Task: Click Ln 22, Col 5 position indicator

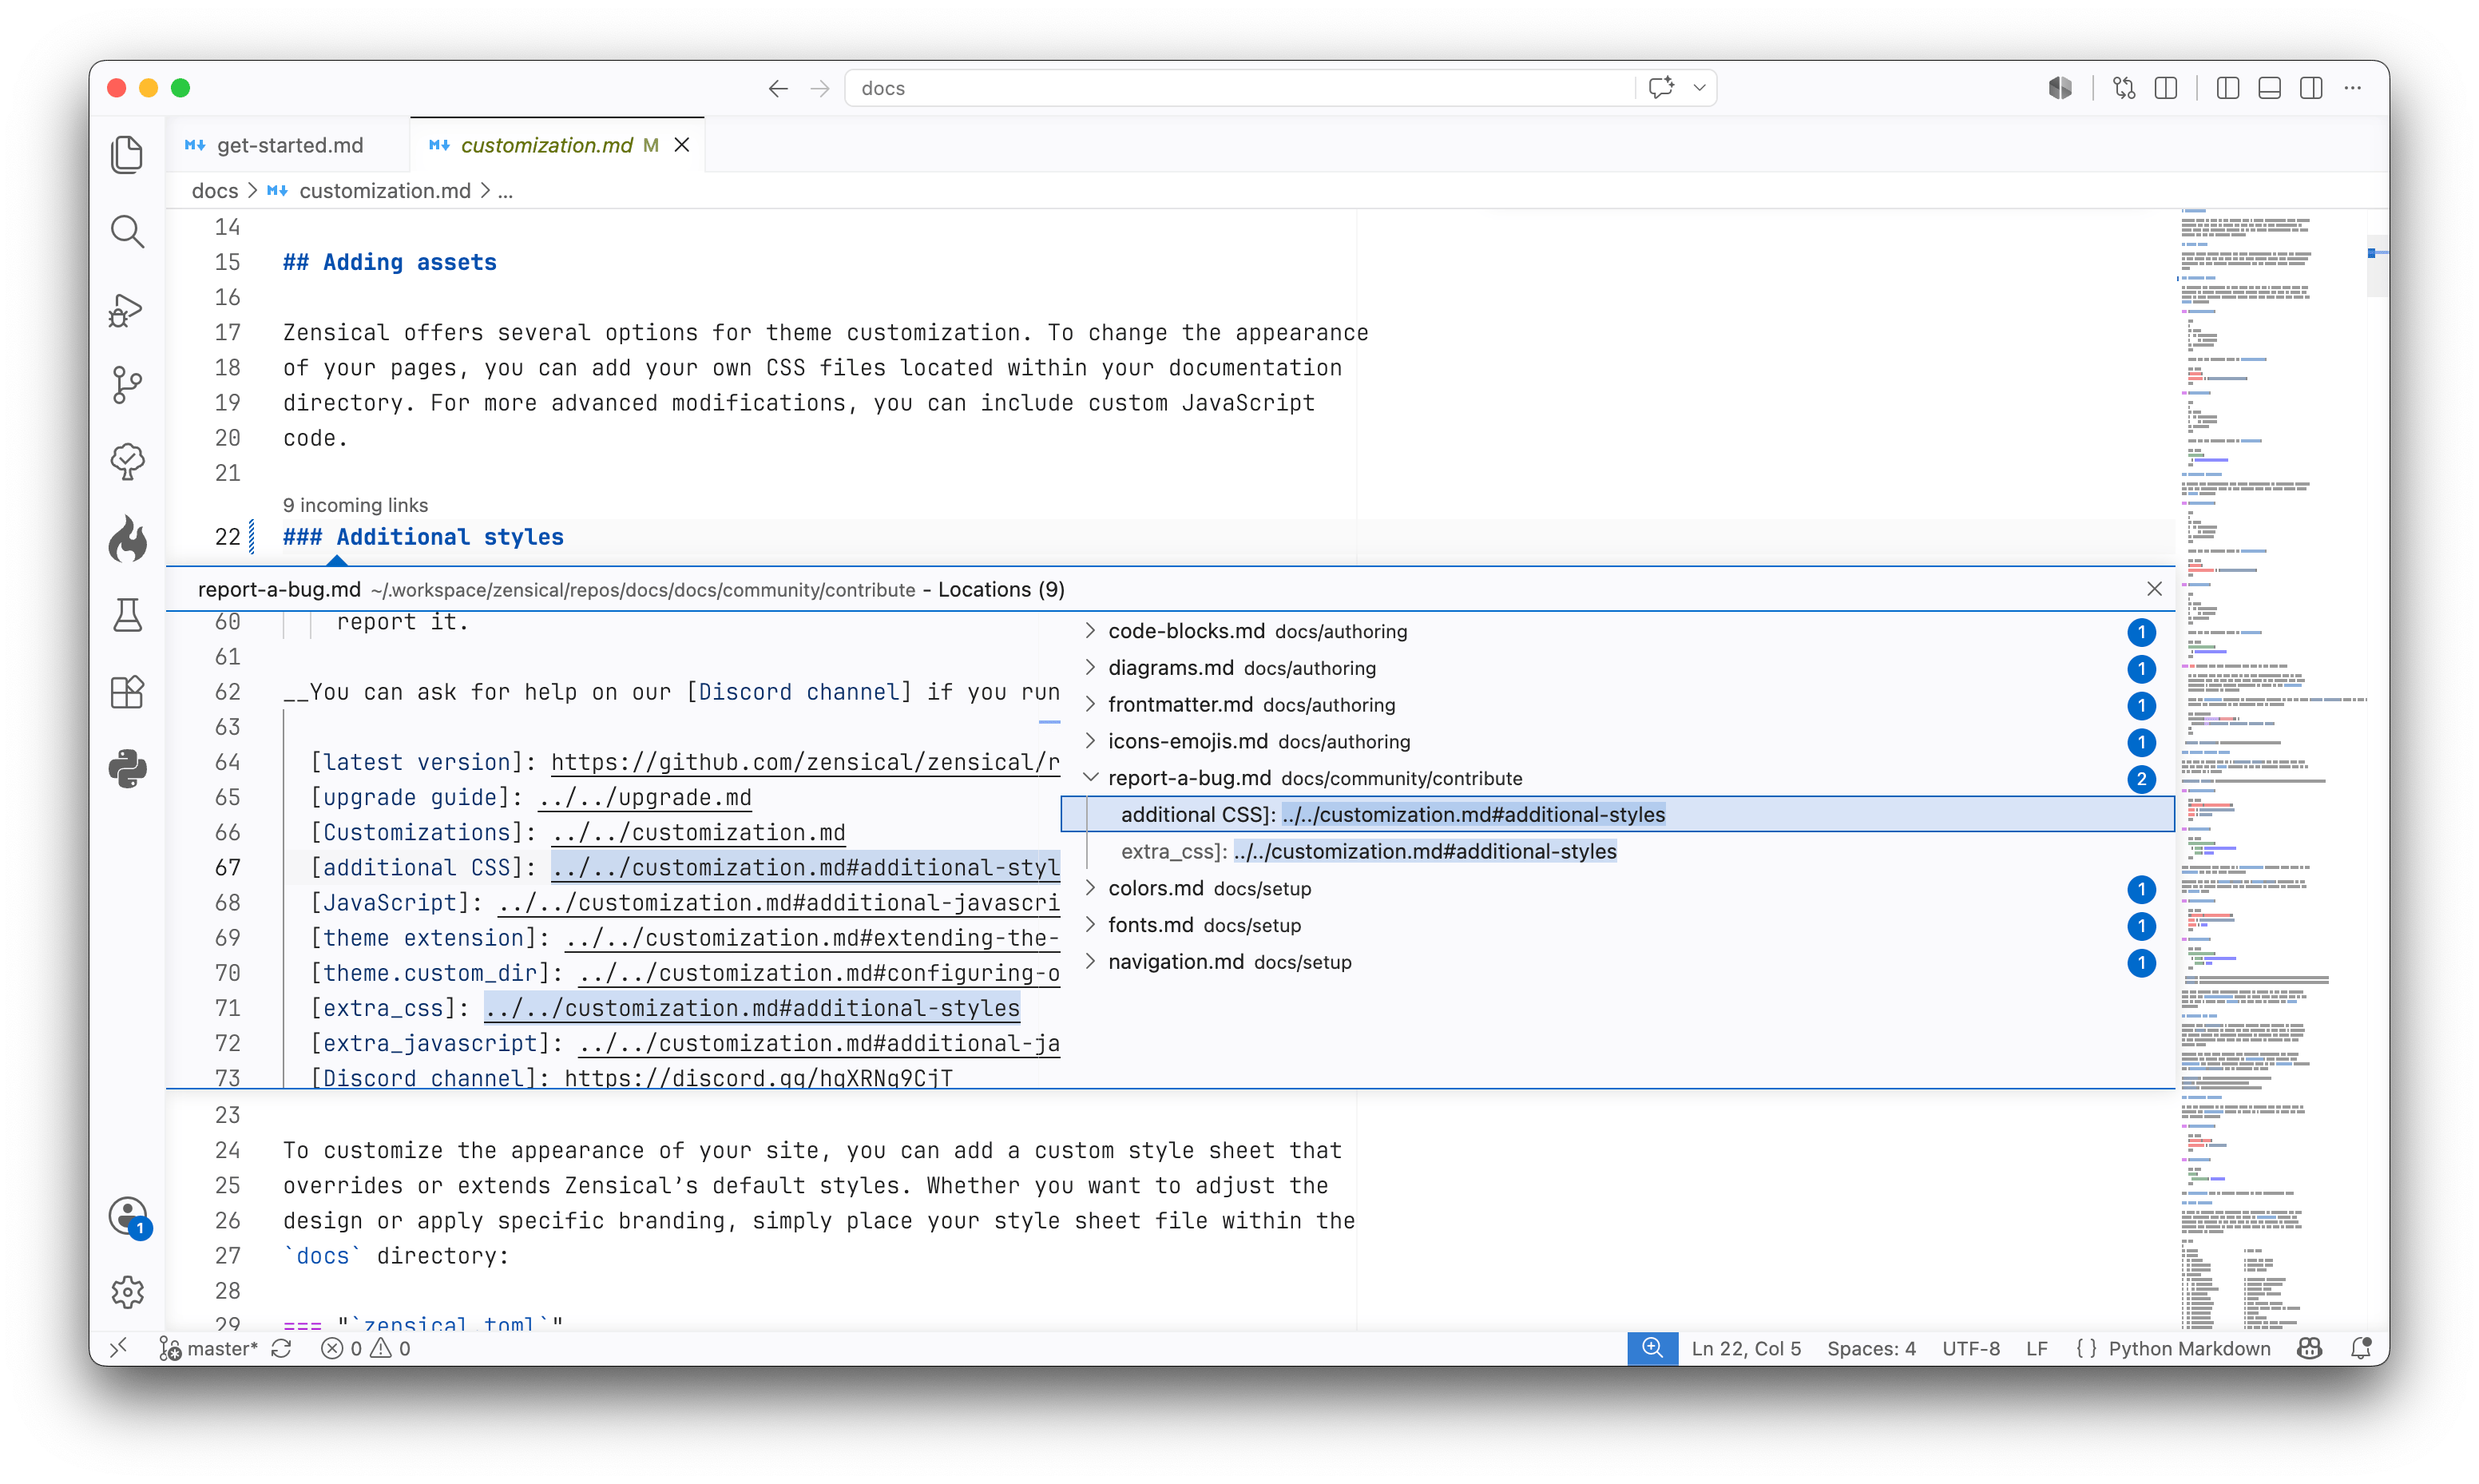Action: coord(1747,1348)
